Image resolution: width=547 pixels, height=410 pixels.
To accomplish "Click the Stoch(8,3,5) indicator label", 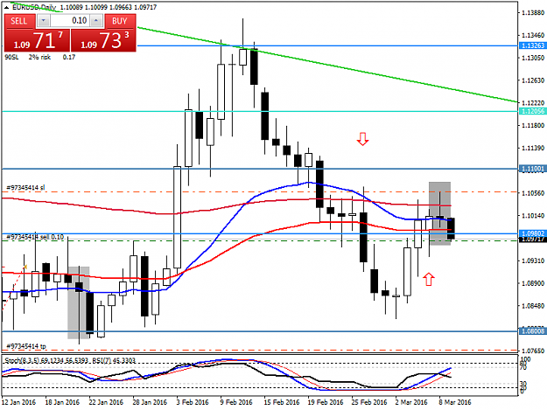I will pyautogui.click(x=46, y=360).
